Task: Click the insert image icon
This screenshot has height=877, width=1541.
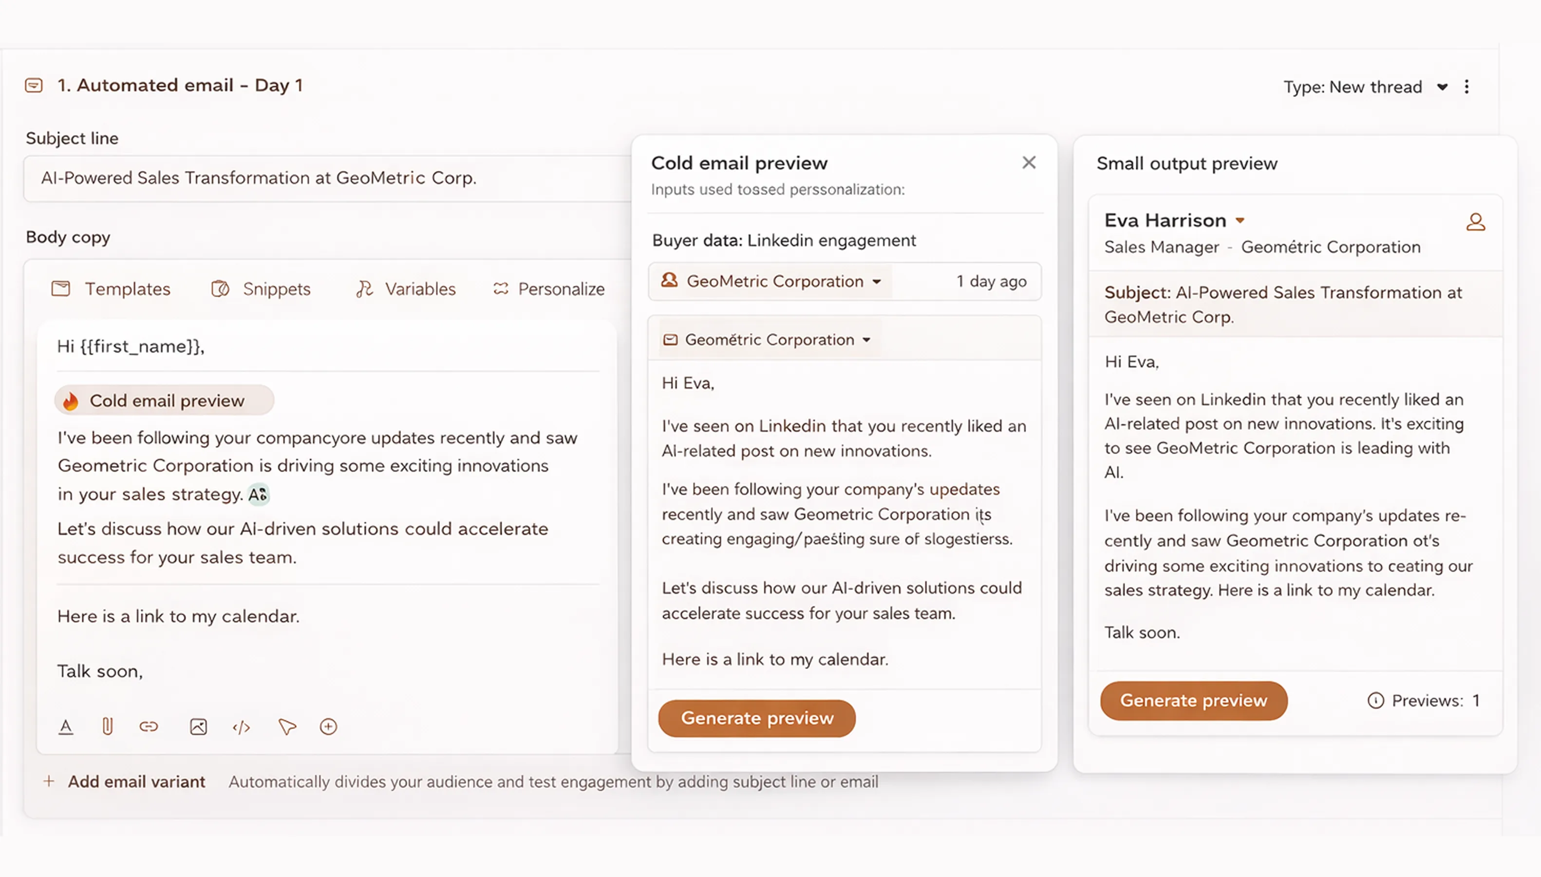Action: point(199,727)
